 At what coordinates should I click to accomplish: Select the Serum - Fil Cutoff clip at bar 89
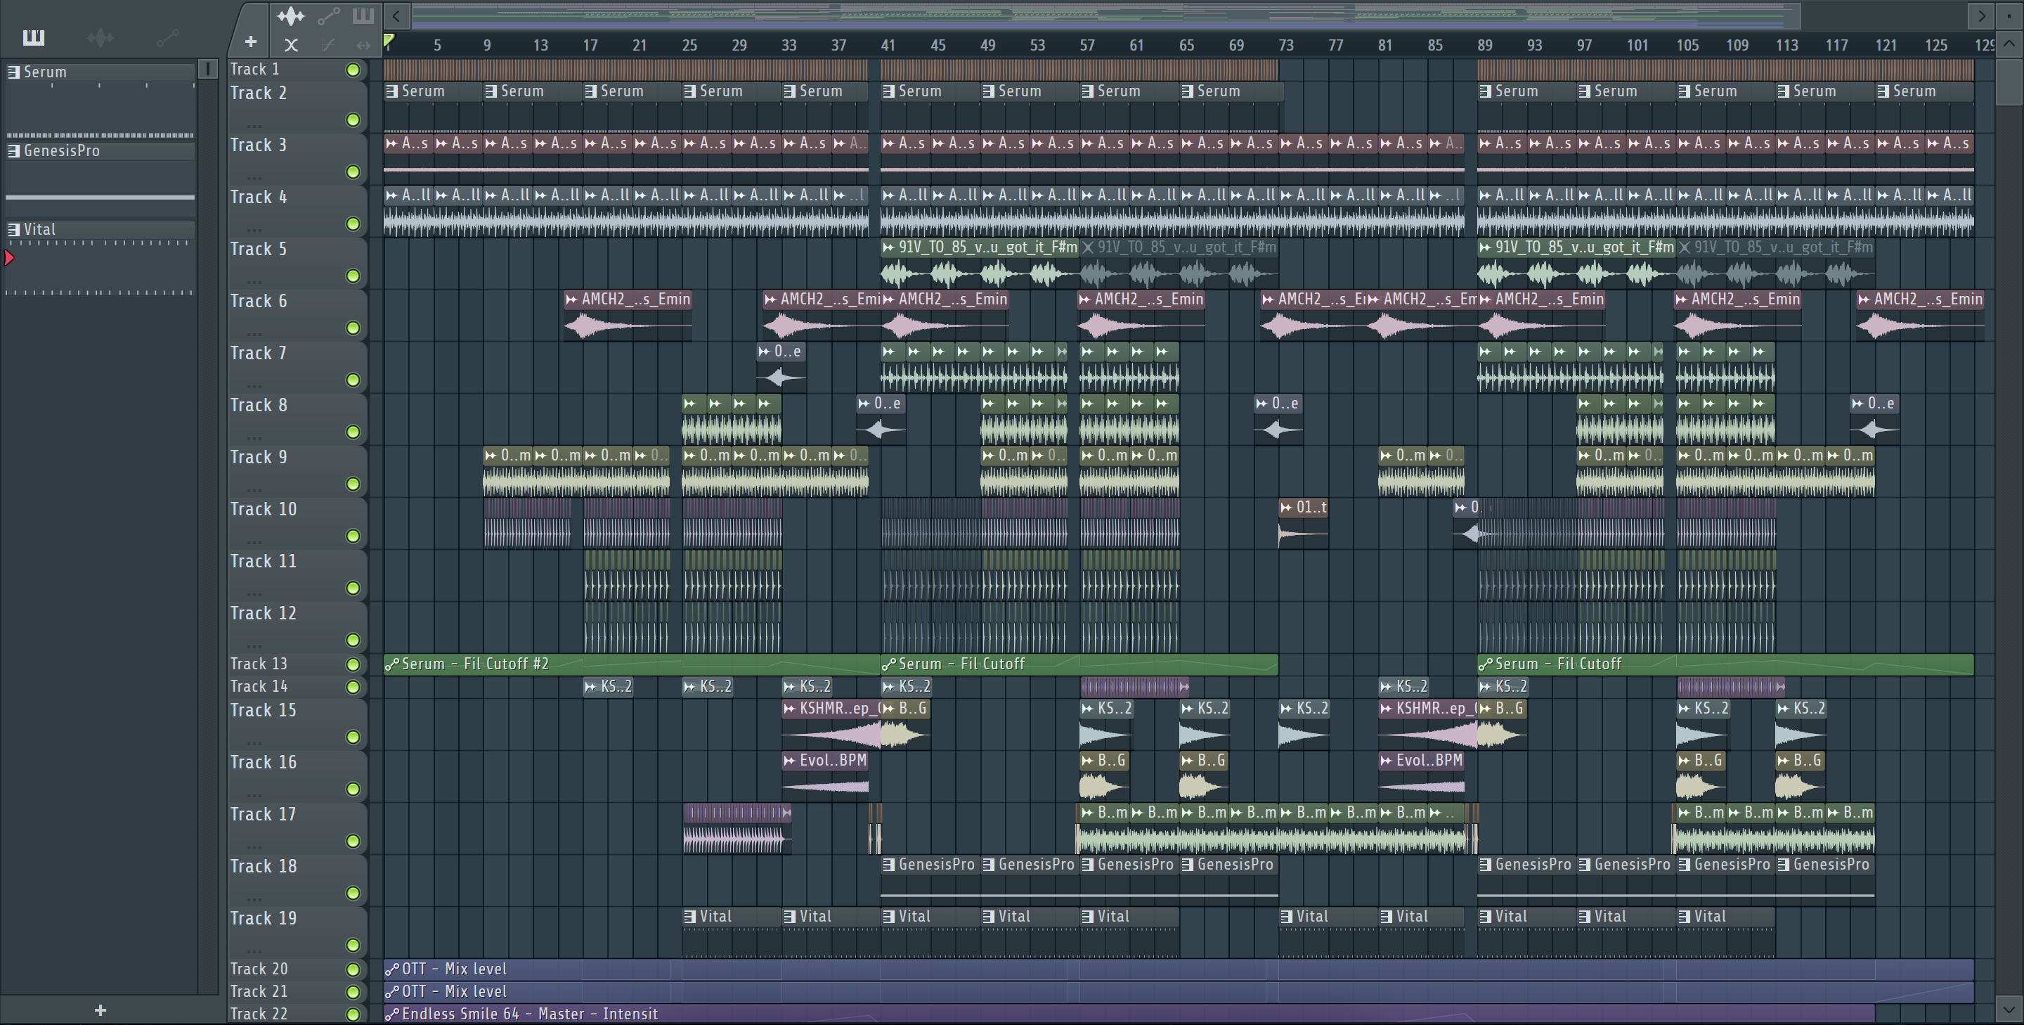[1725, 664]
